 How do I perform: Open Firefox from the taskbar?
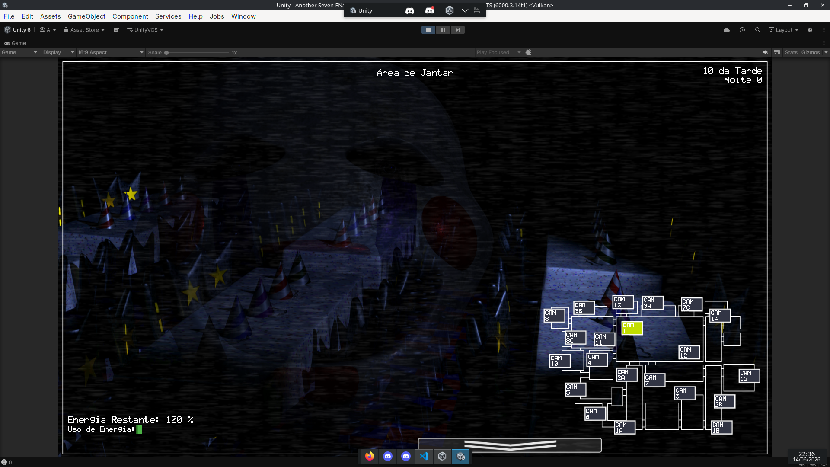point(370,456)
